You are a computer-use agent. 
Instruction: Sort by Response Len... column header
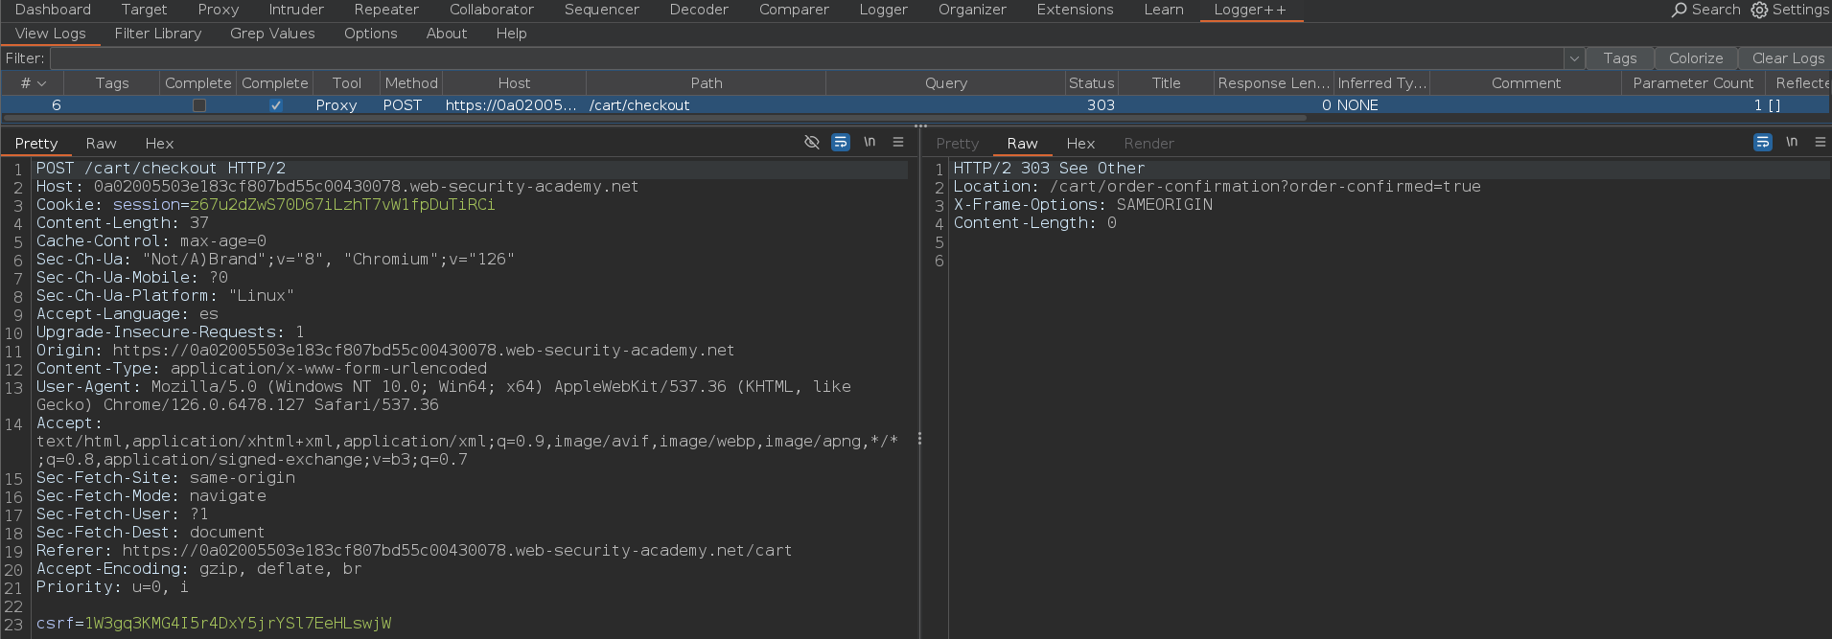[x=1274, y=83]
